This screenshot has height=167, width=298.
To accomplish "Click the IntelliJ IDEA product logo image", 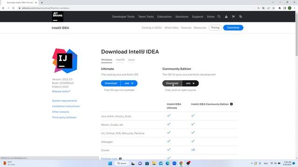I will pos(65,61).
